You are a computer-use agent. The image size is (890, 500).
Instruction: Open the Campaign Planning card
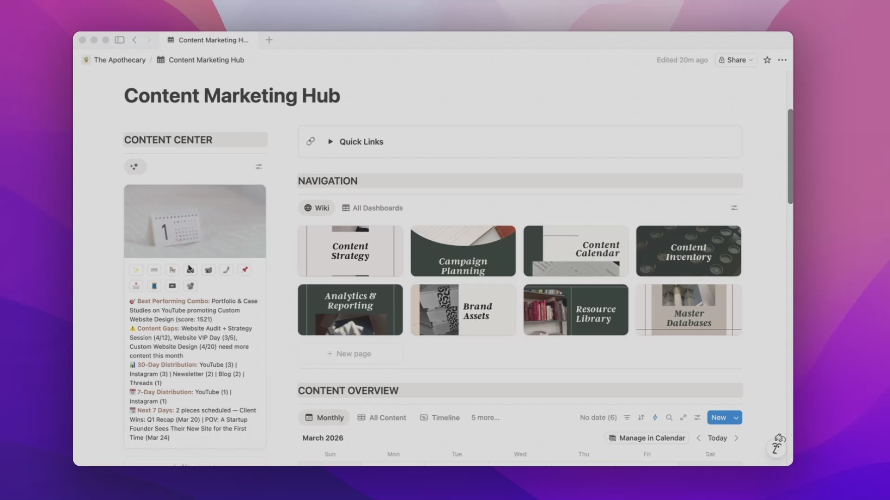pos(463,251)
